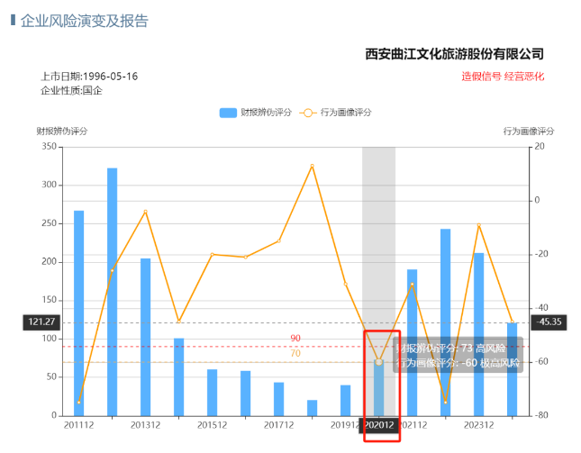Click the company name 西安曲江文化旅游股份有限公司
The height and width of the screenshot is (453, 581).
[x=454, y=54]
